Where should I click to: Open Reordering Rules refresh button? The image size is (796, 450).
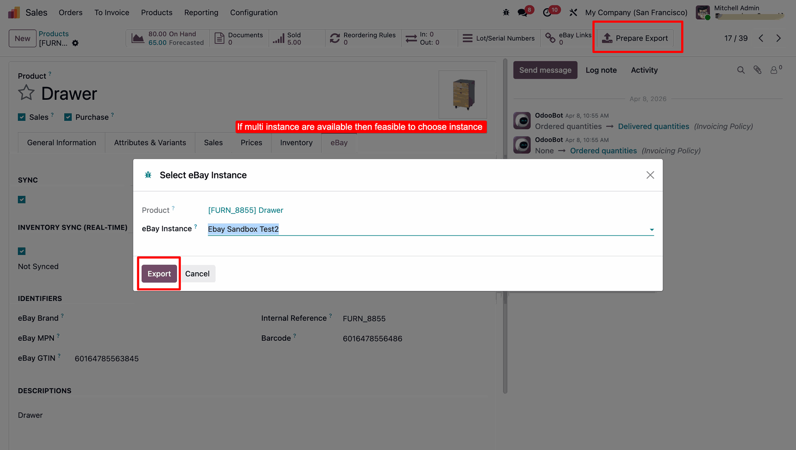(x=363, y=38)
